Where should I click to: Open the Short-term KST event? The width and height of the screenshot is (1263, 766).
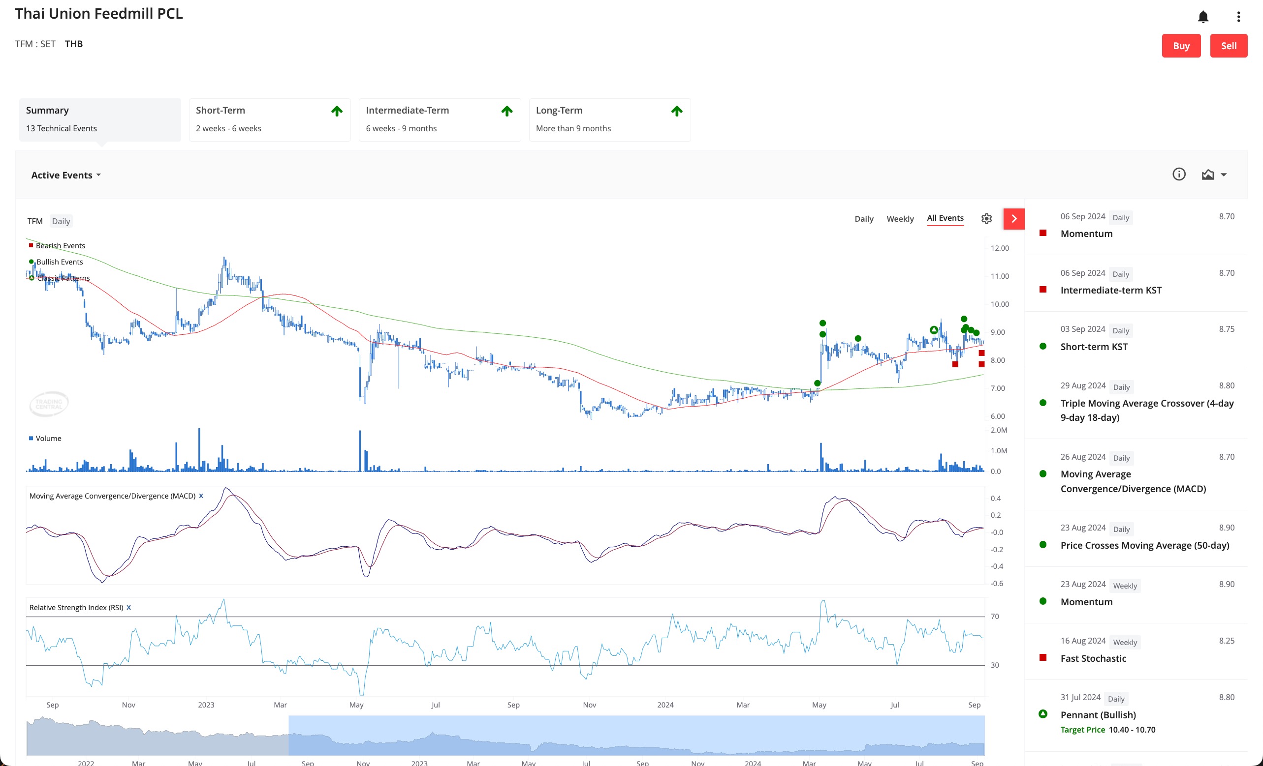click(1136, 339)
